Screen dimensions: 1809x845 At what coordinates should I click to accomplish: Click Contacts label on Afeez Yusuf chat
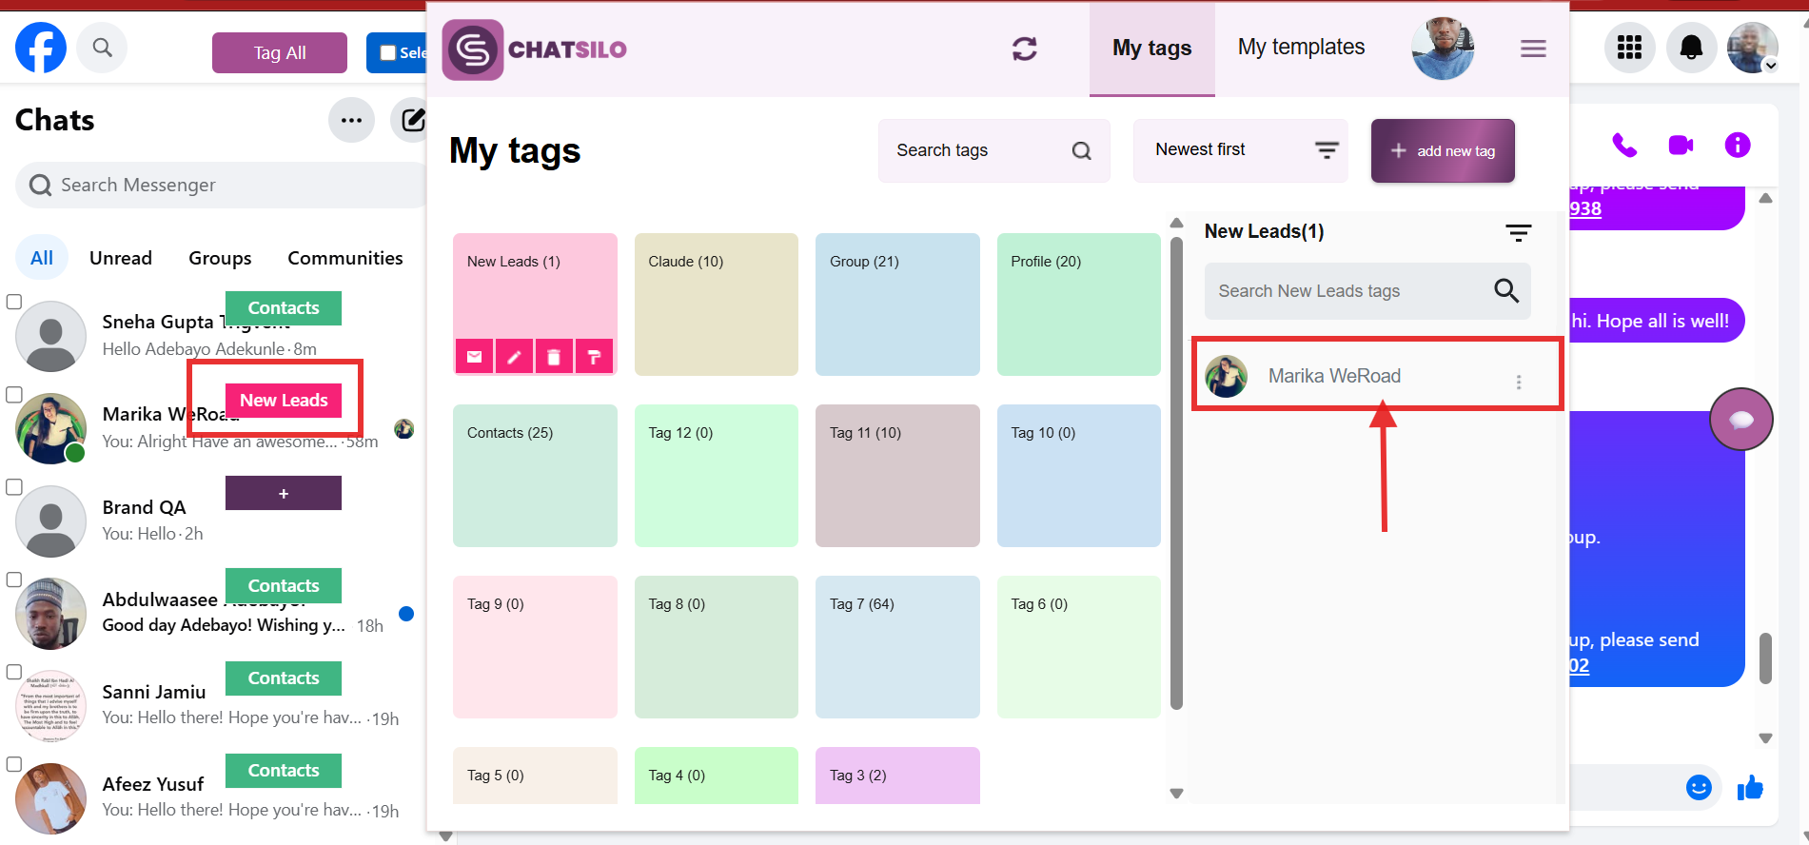pos(284,771)
